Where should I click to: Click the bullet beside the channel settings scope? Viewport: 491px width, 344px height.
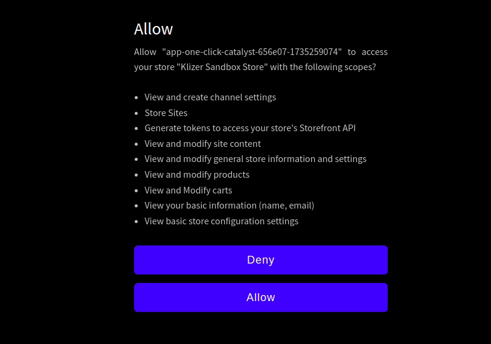(137, 97)
